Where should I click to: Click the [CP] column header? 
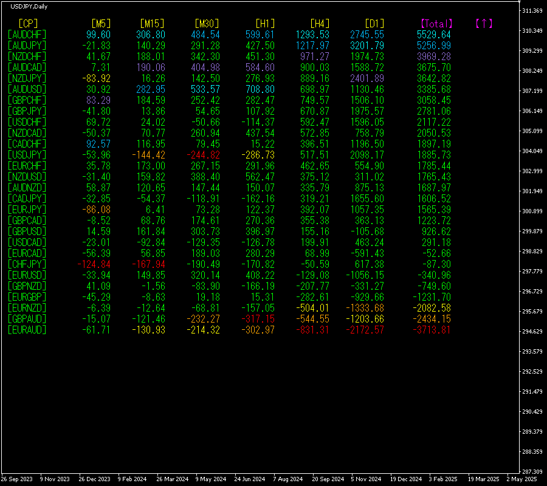click(28, 24)
